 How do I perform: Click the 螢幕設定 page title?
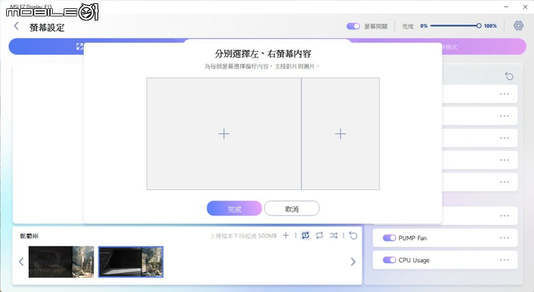47,27
